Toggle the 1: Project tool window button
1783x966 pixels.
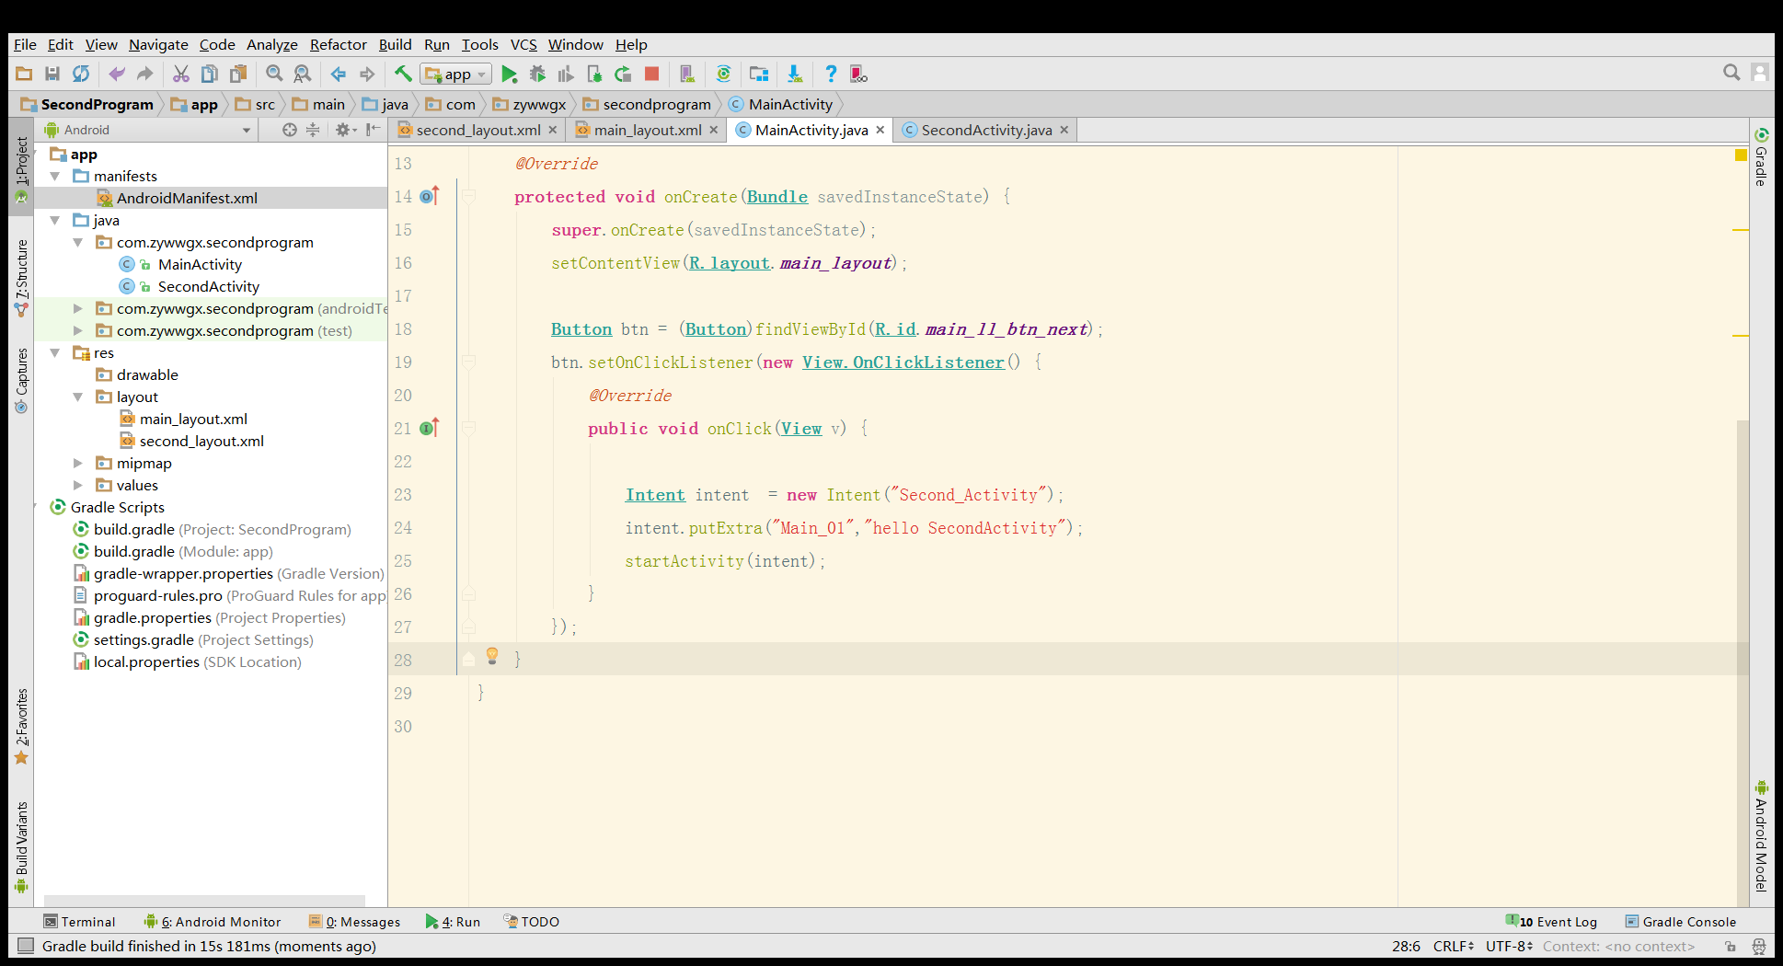[21, 167]
